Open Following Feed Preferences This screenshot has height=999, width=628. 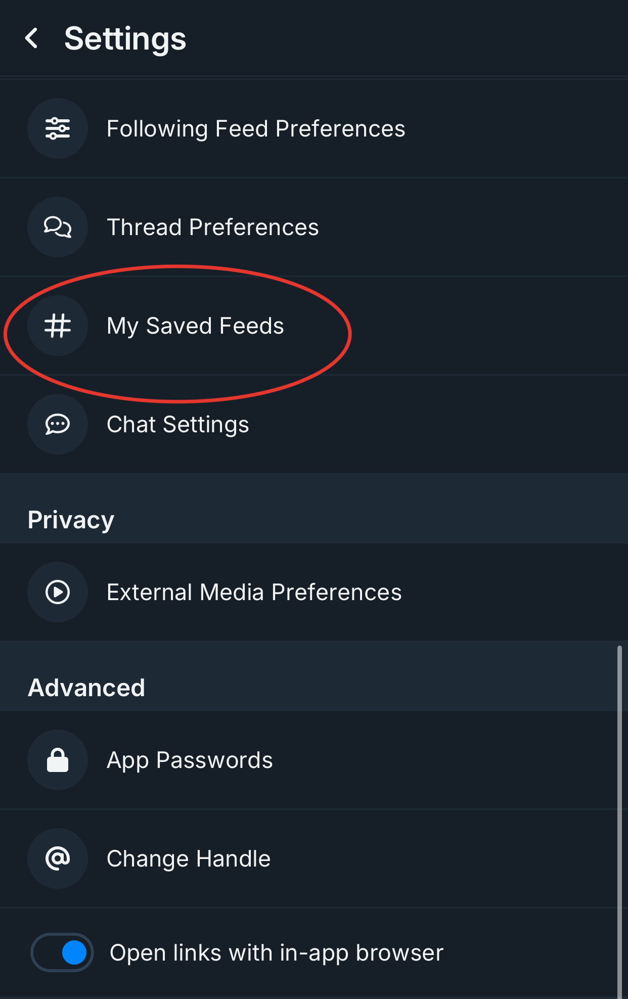point(256,128)
